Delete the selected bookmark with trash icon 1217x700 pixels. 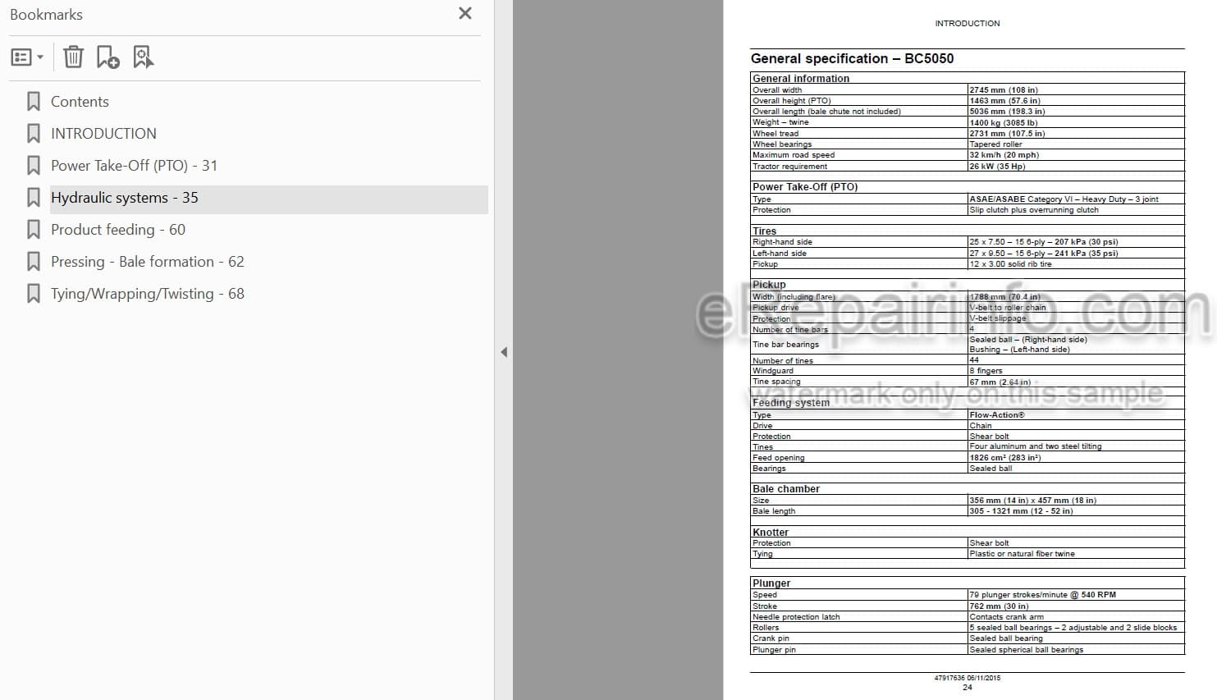[73, 57]
